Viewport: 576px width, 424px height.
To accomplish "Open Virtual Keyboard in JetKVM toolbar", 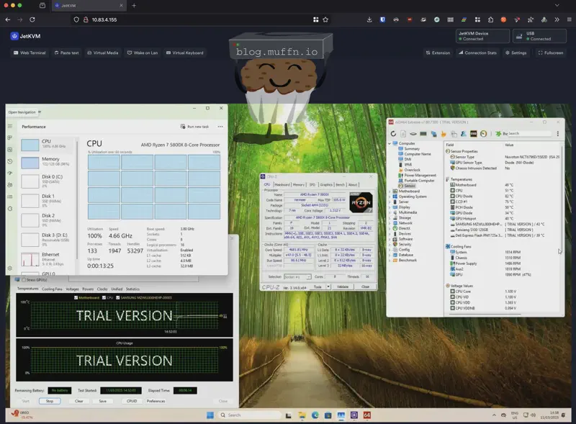I will 185,53.
